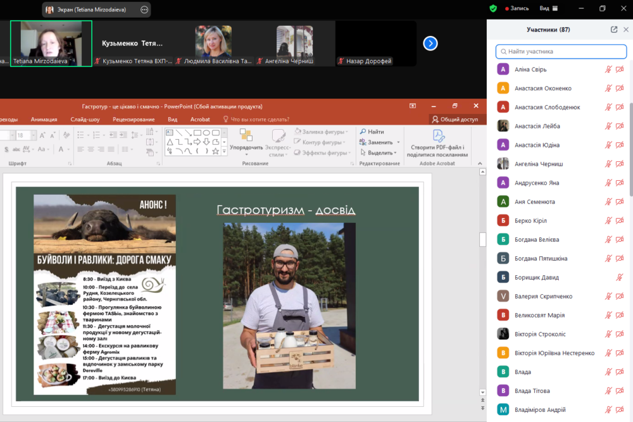
Task: Select participant Берко Кіріл
Action: tap(561, 221)
